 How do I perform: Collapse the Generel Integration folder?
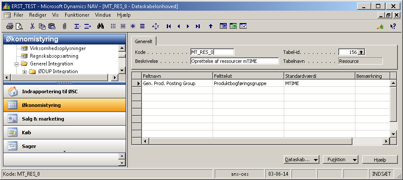[x=18, y=64]
